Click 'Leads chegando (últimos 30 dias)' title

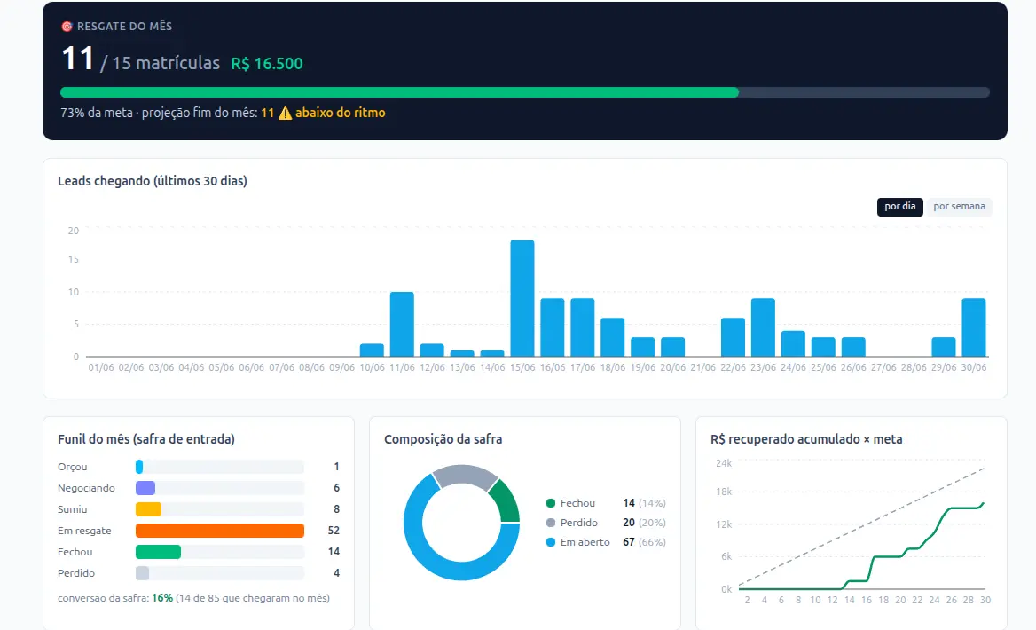152,181
